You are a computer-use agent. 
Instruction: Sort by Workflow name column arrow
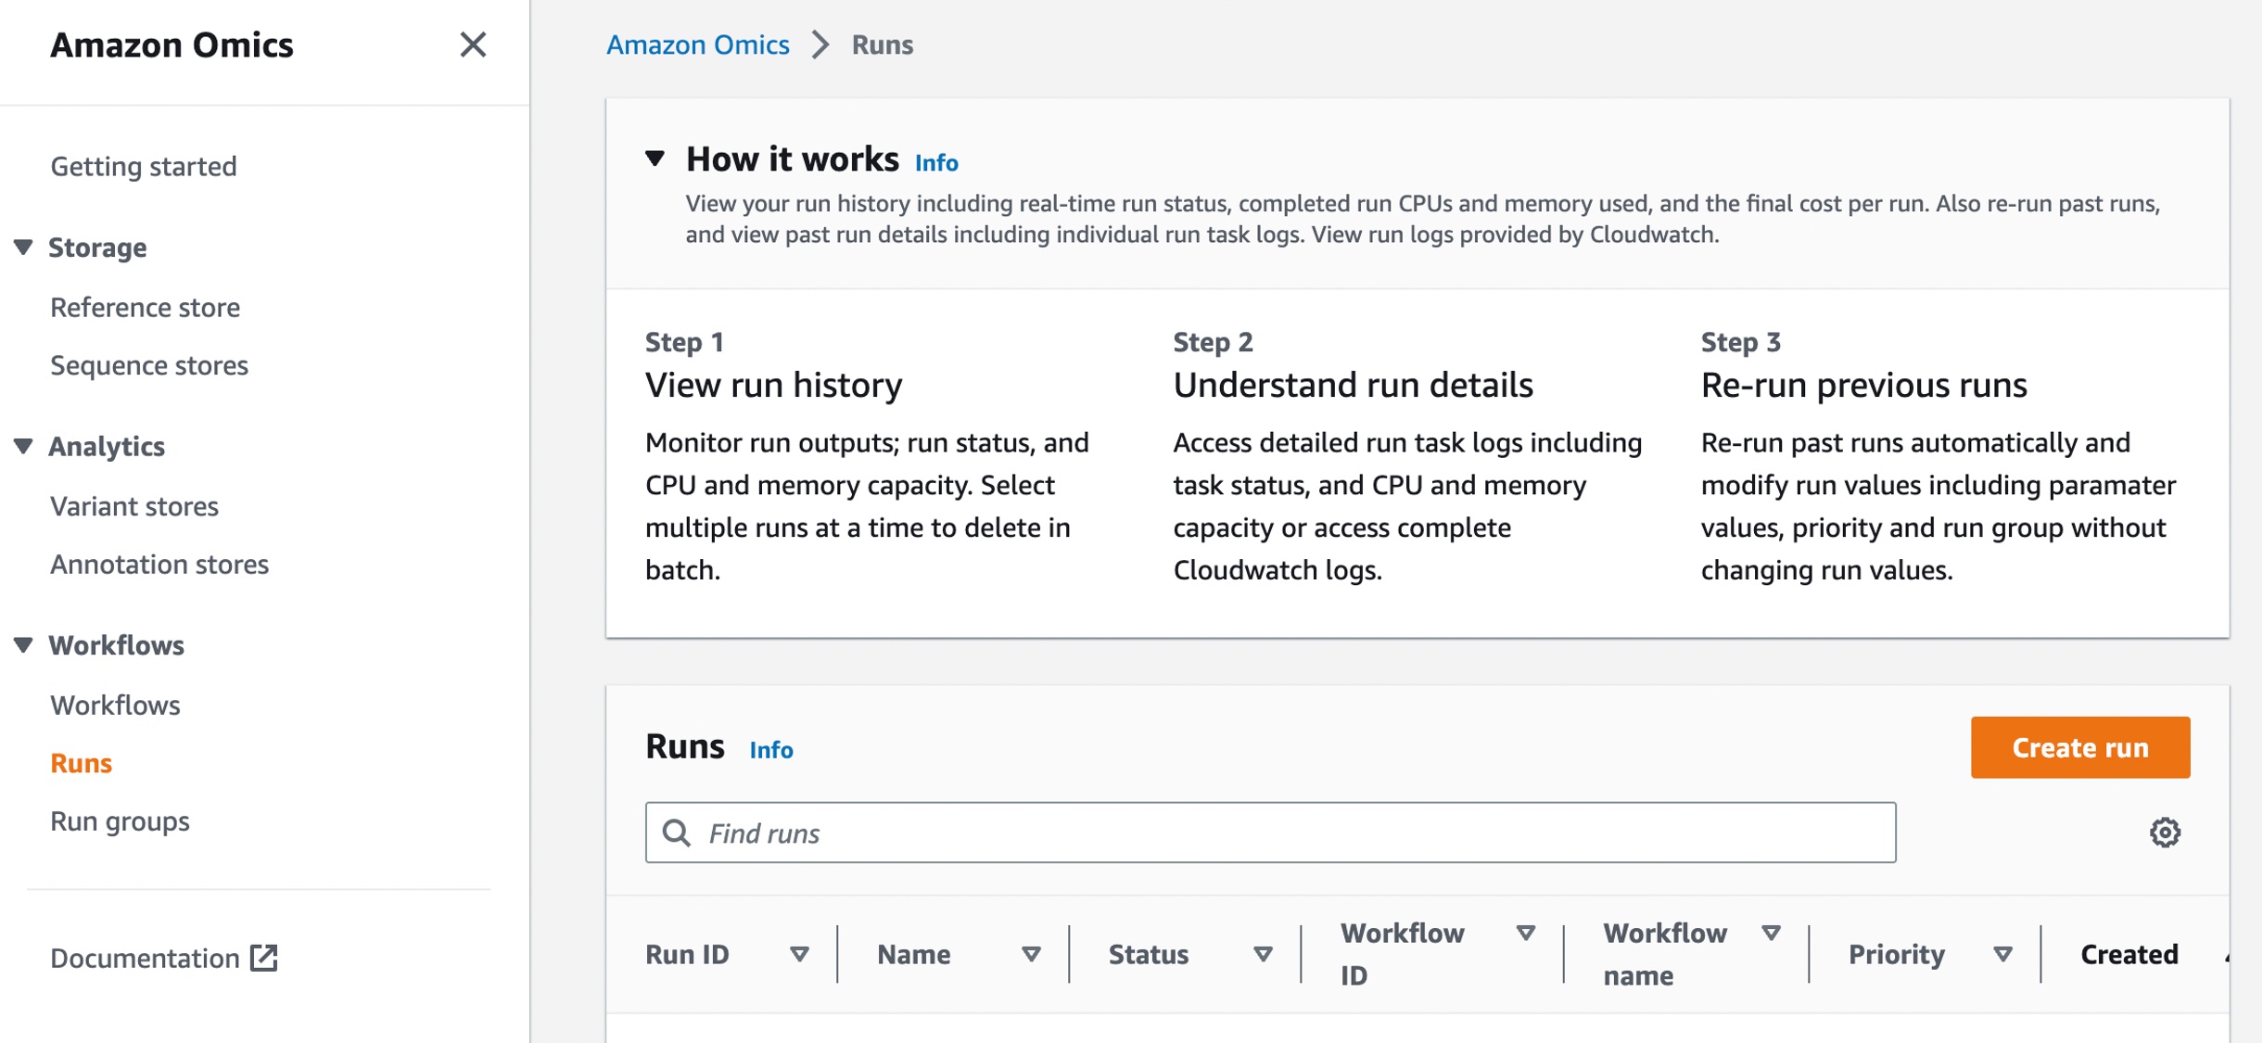1771,933
